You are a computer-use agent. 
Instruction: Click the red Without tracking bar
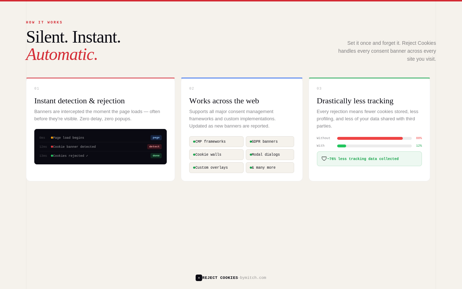point(370,138)
